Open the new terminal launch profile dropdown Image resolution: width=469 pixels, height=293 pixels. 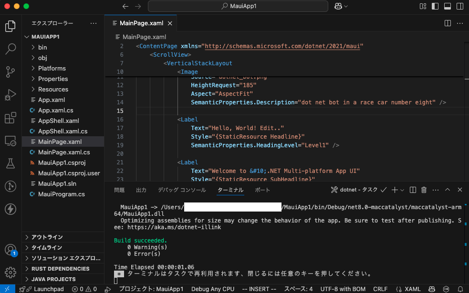pyautogui.click(x=402, y=190)
